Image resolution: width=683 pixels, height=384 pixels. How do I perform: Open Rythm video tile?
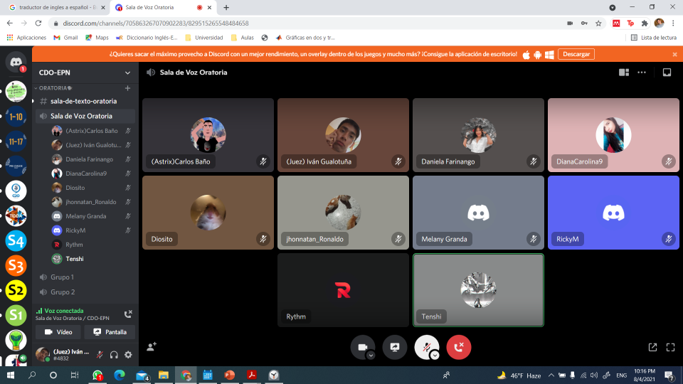click(343, 290)
